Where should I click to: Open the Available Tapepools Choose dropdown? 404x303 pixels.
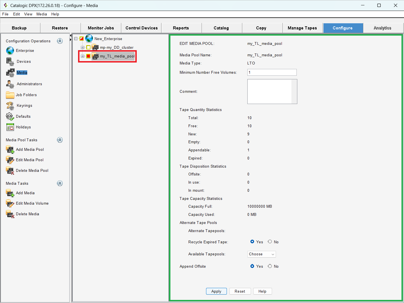[x=261, y=254]
